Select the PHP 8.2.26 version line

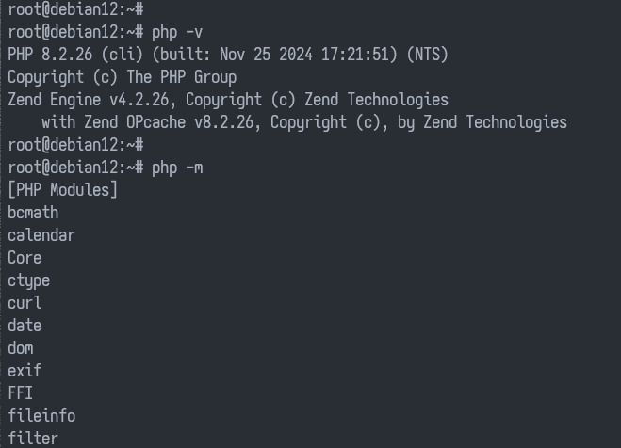tap(228, 55)
